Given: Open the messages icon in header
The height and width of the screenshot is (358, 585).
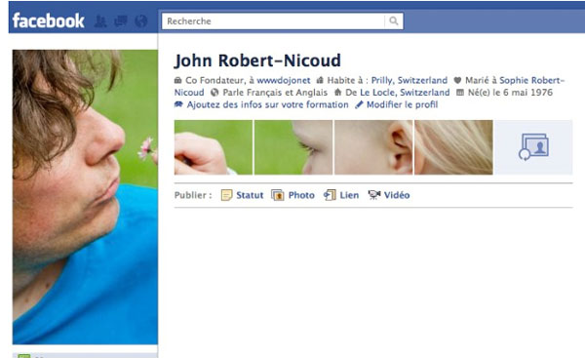Looking at the screenshot, I should (121, 20).
